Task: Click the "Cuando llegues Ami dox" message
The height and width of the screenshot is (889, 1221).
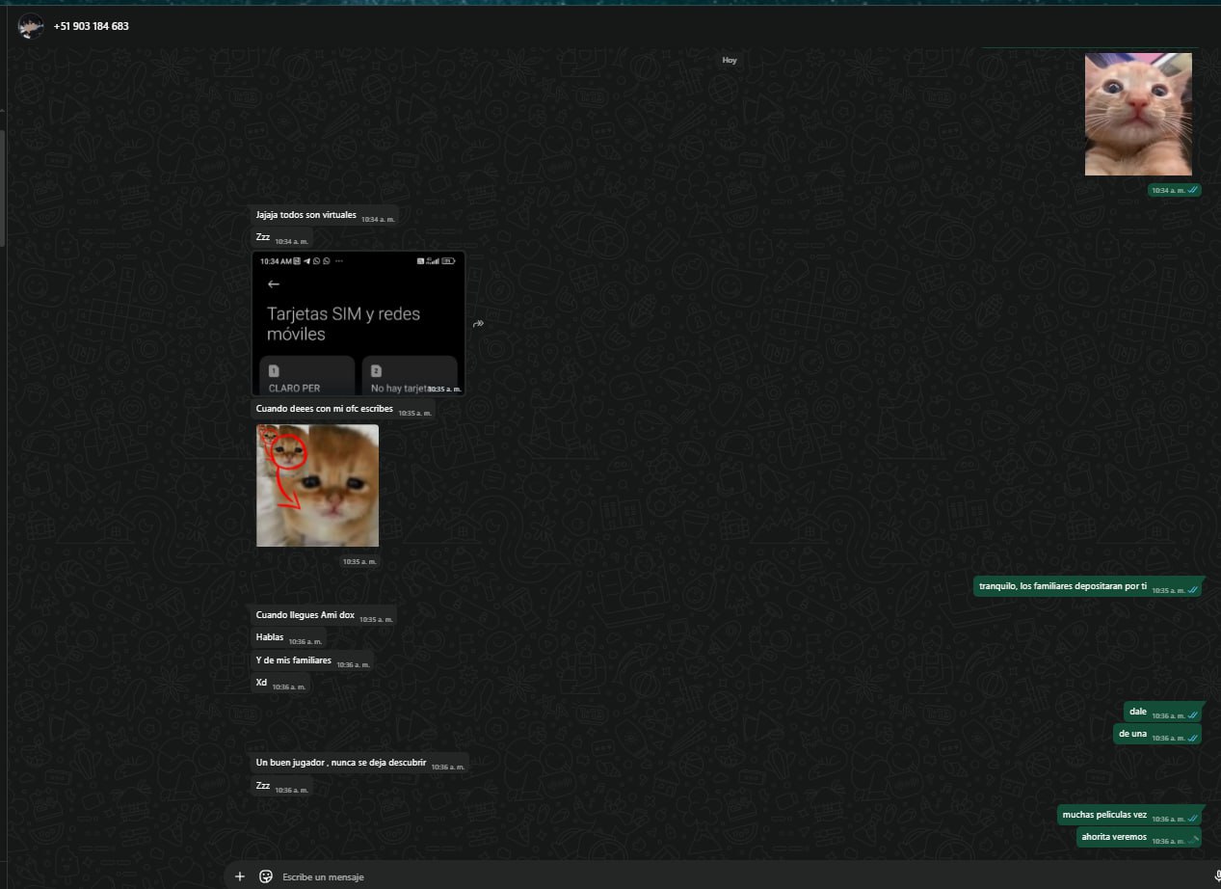Action: (305, 615)
